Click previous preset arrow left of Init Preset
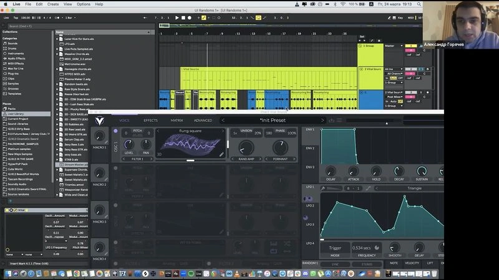The width and height of the screenshot is (499, 280). [223, 120]
